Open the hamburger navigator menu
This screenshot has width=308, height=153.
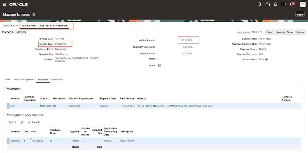[4, 4]
